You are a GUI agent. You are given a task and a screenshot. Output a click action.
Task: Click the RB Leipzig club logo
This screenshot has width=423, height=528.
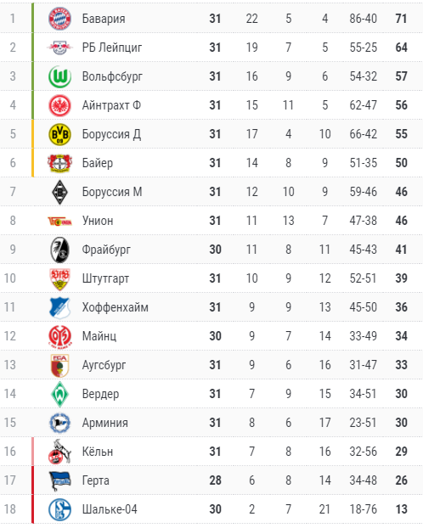(x=59, y=48)
